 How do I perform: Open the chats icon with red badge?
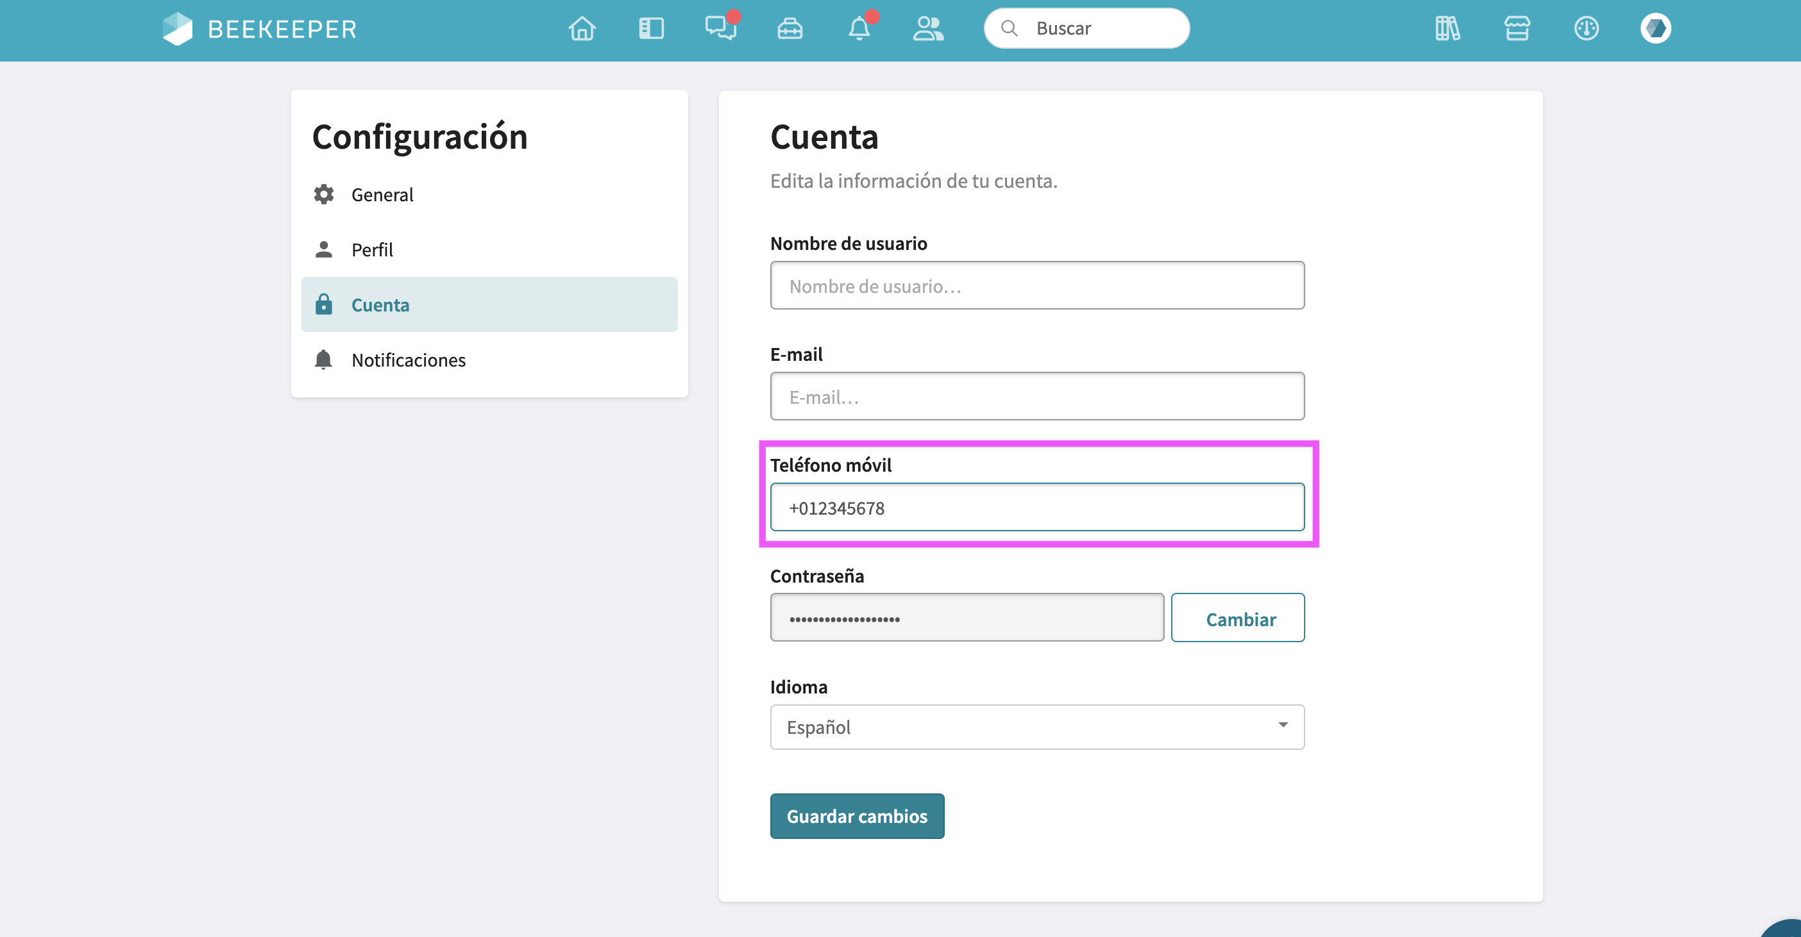720,29
